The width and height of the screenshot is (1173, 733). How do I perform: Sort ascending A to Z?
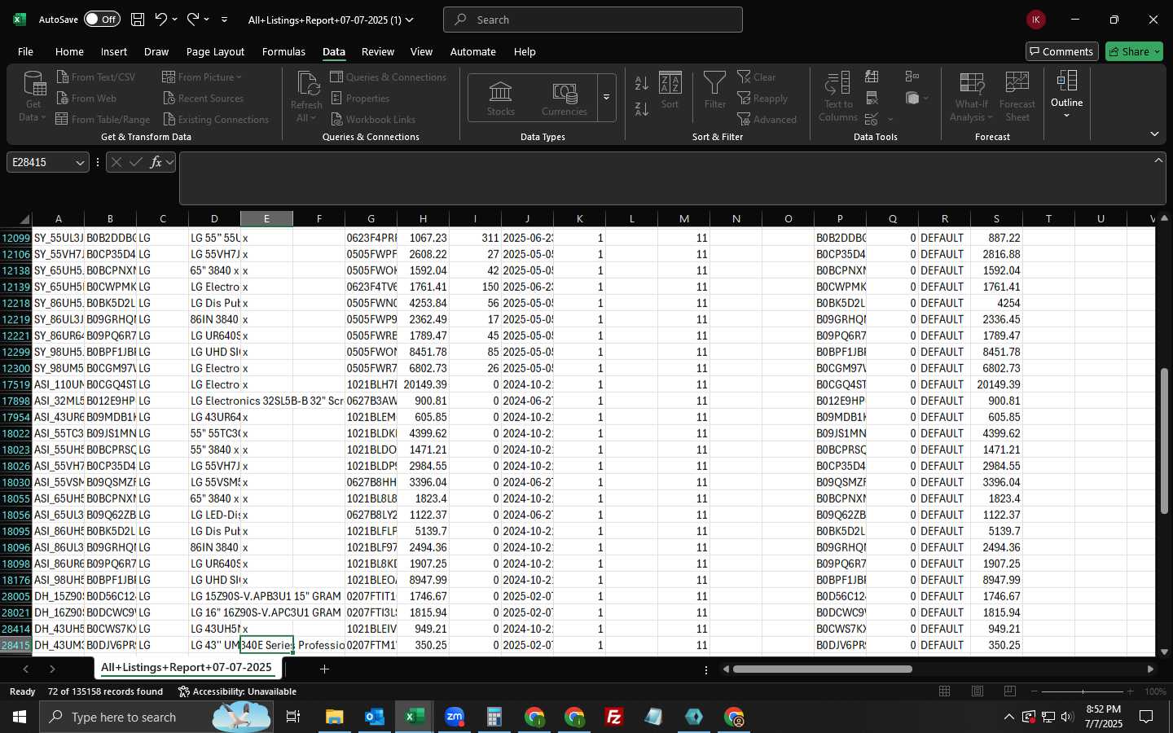(642, 83)
